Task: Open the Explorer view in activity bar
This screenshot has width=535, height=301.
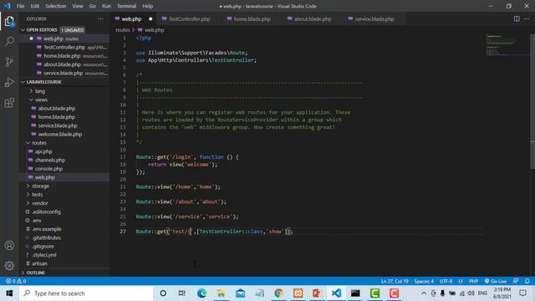Action: pos(9,22)
